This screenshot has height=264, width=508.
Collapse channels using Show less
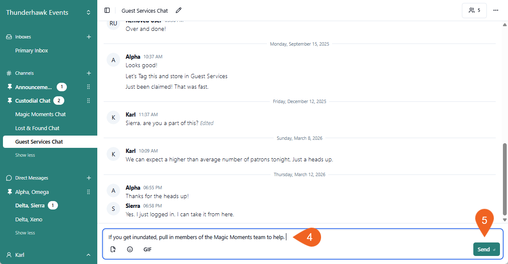(25, 155)
